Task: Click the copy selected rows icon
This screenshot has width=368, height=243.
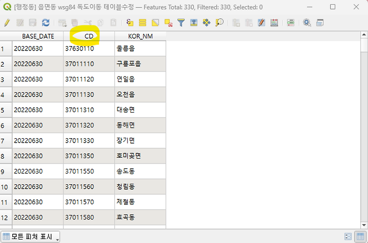Action: coord(101,23)
